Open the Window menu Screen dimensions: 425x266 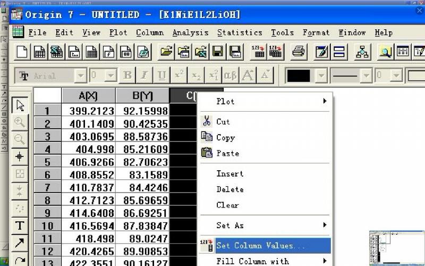[352, 32]
